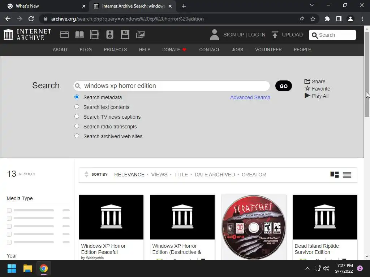Select Search metadata radio button
Screen dimensions: 370x277
(77, 97)
